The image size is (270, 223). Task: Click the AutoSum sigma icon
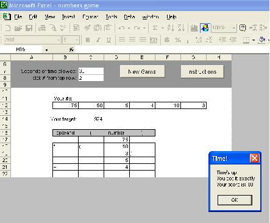(x=155, y=28)
